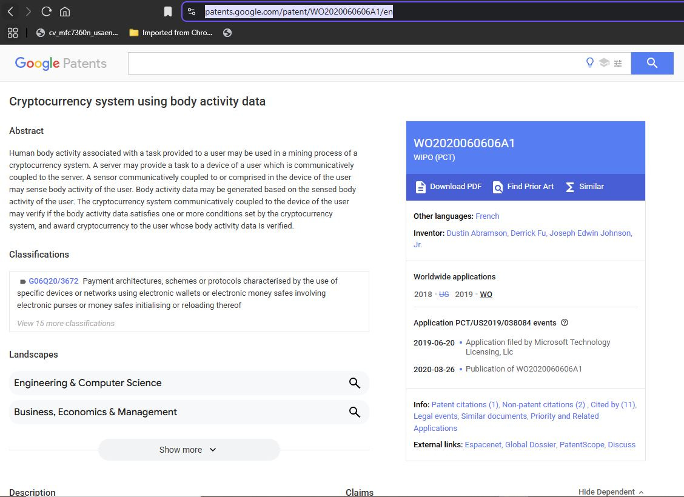
Task: Search Business, Economics & Management landscape magnifier
Action: tap(355, 412)
